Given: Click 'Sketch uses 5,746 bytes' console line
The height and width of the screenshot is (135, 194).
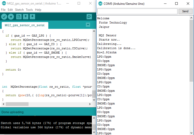Looking at the screenshot, I should point(46,123).
